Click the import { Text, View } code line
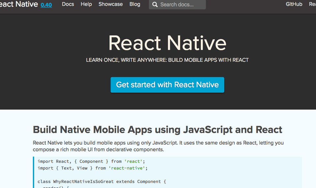Screen dimensions: 316x188 coord(92,168)
